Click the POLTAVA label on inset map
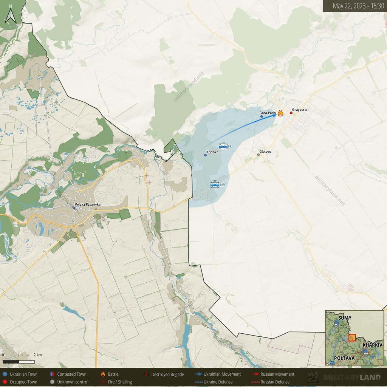Viewport: 387px width, 387px height. 344,358
